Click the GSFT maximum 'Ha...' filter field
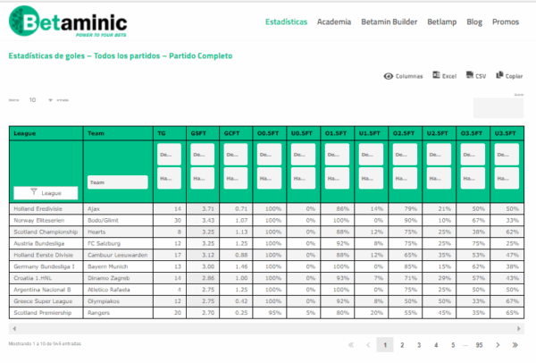The height and width of the screenshot is (363, 536). pos(203,178)
